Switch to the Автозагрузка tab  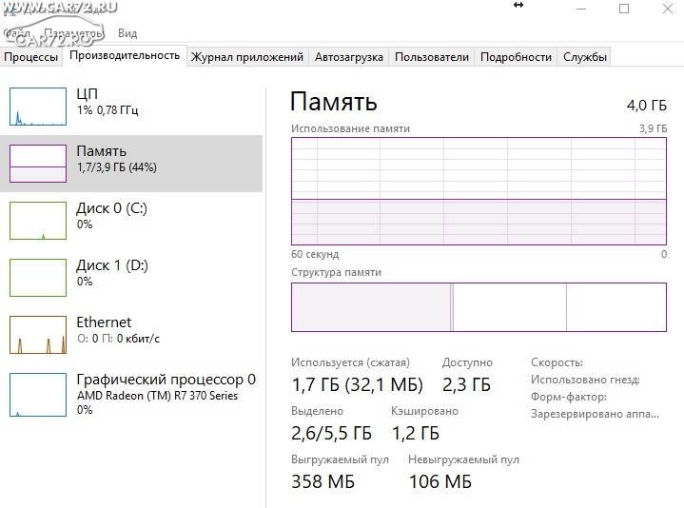(x=349, y=57)
